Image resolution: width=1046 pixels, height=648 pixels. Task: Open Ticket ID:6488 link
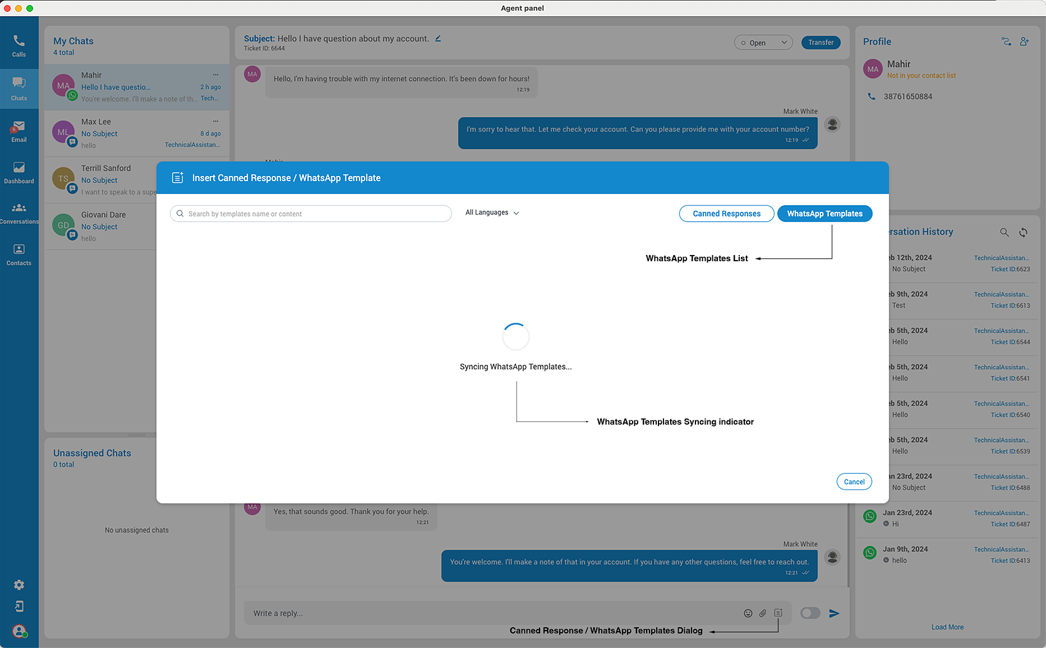[1010, 488]
